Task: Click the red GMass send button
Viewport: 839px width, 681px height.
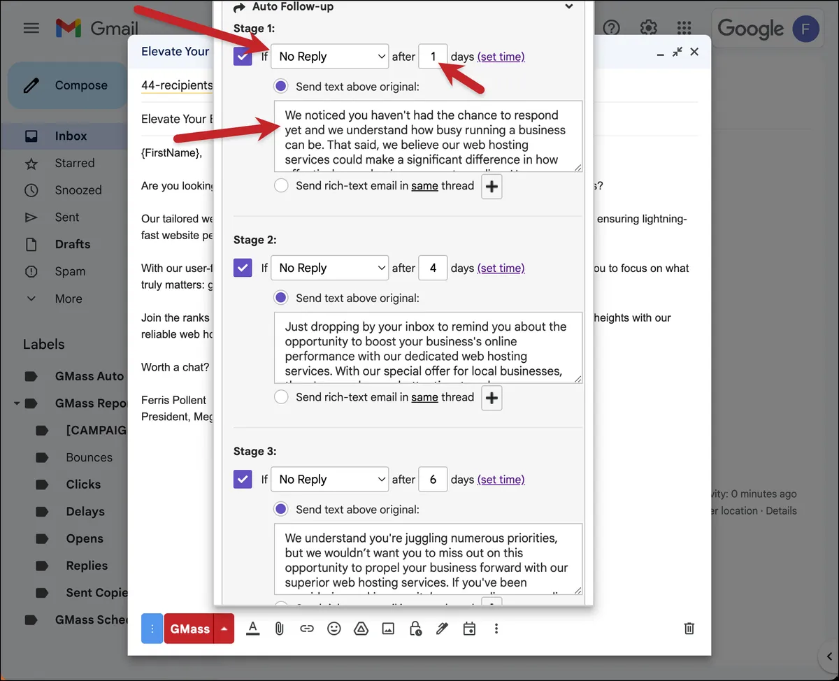Action: (189, 629)
